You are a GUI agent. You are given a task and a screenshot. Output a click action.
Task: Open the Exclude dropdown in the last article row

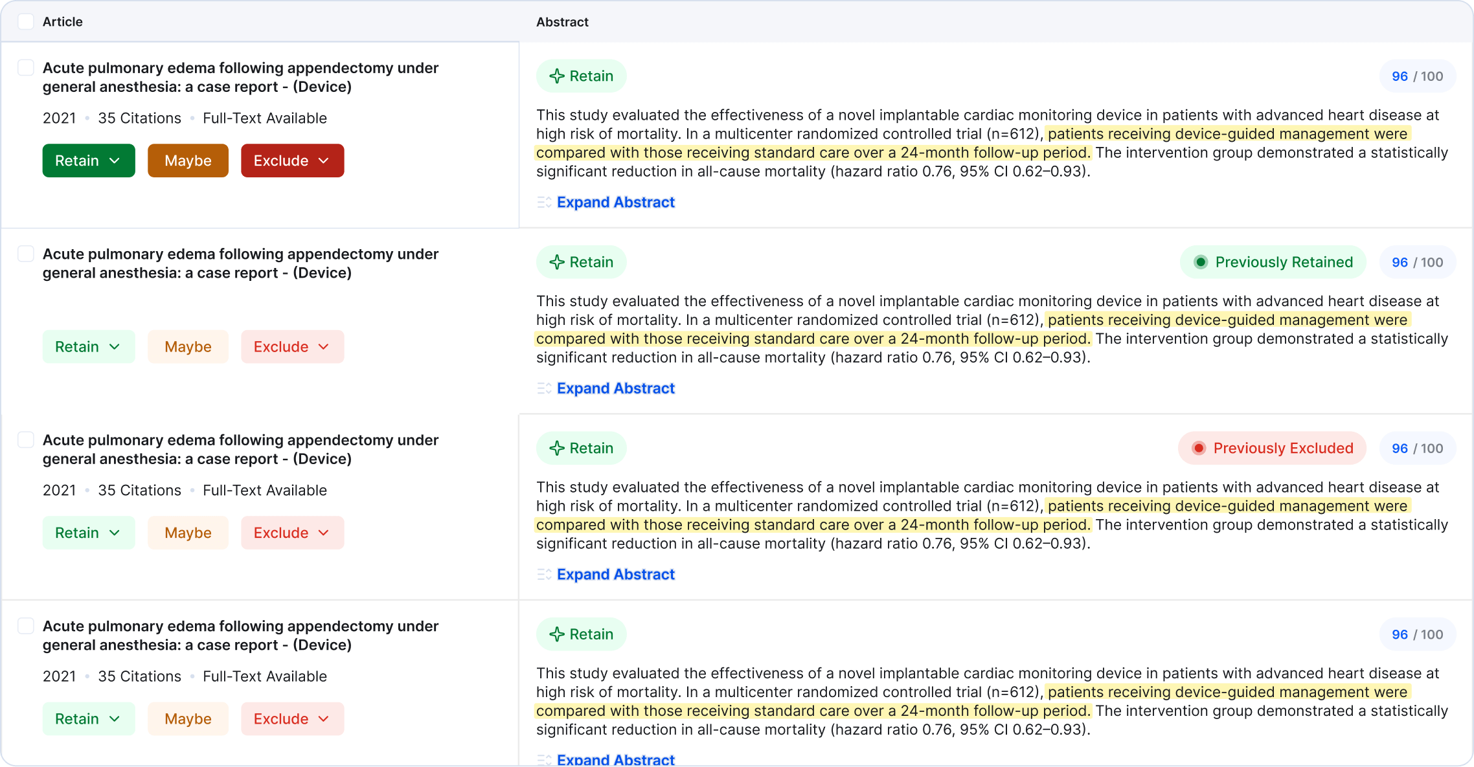pyautogui.click(x=293, y=718)
